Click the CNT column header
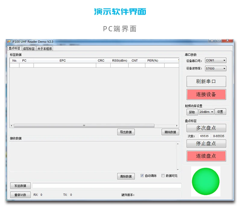The width and height of the screenshot is (241, 206). (x=137, y=60)
